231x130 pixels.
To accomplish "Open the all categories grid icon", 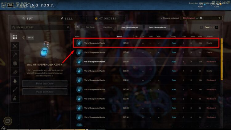I will tap(15, 37).
